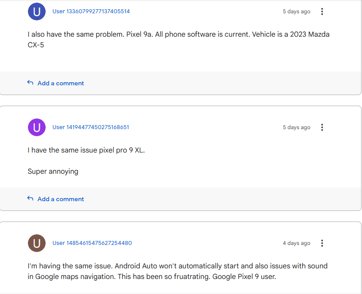Open options for User 13360799277137405514's post

322,11
